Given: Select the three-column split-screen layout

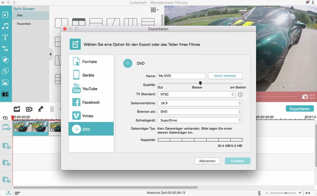Looking at the screenshot, I should point(130,22).
